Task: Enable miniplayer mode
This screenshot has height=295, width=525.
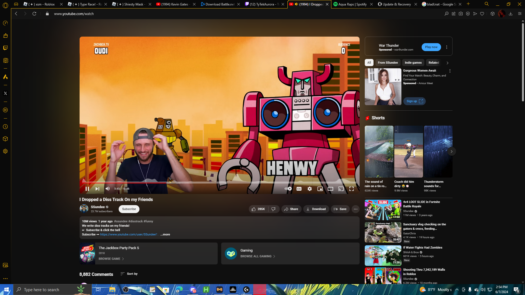Action: (320, 189)
